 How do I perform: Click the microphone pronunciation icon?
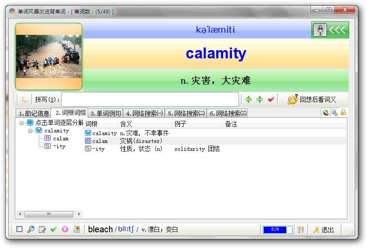(x=320, y=30)
